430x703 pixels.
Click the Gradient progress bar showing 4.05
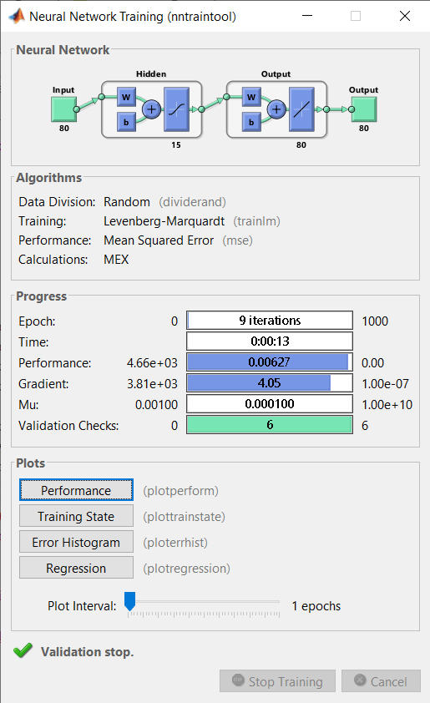270,383
